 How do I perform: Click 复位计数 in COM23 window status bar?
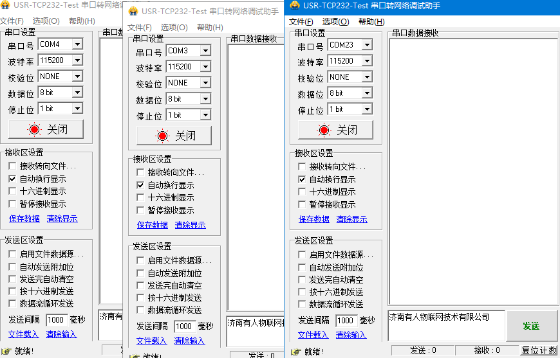tap(539, 350)
